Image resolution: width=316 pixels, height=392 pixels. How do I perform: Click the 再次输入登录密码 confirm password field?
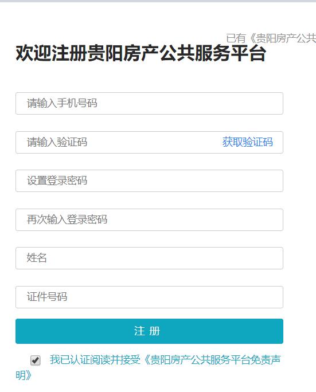pos(149,219)
